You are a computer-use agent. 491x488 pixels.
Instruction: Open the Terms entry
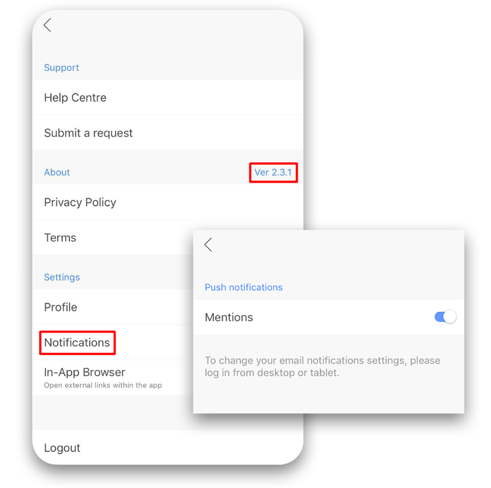click(113, 238)
